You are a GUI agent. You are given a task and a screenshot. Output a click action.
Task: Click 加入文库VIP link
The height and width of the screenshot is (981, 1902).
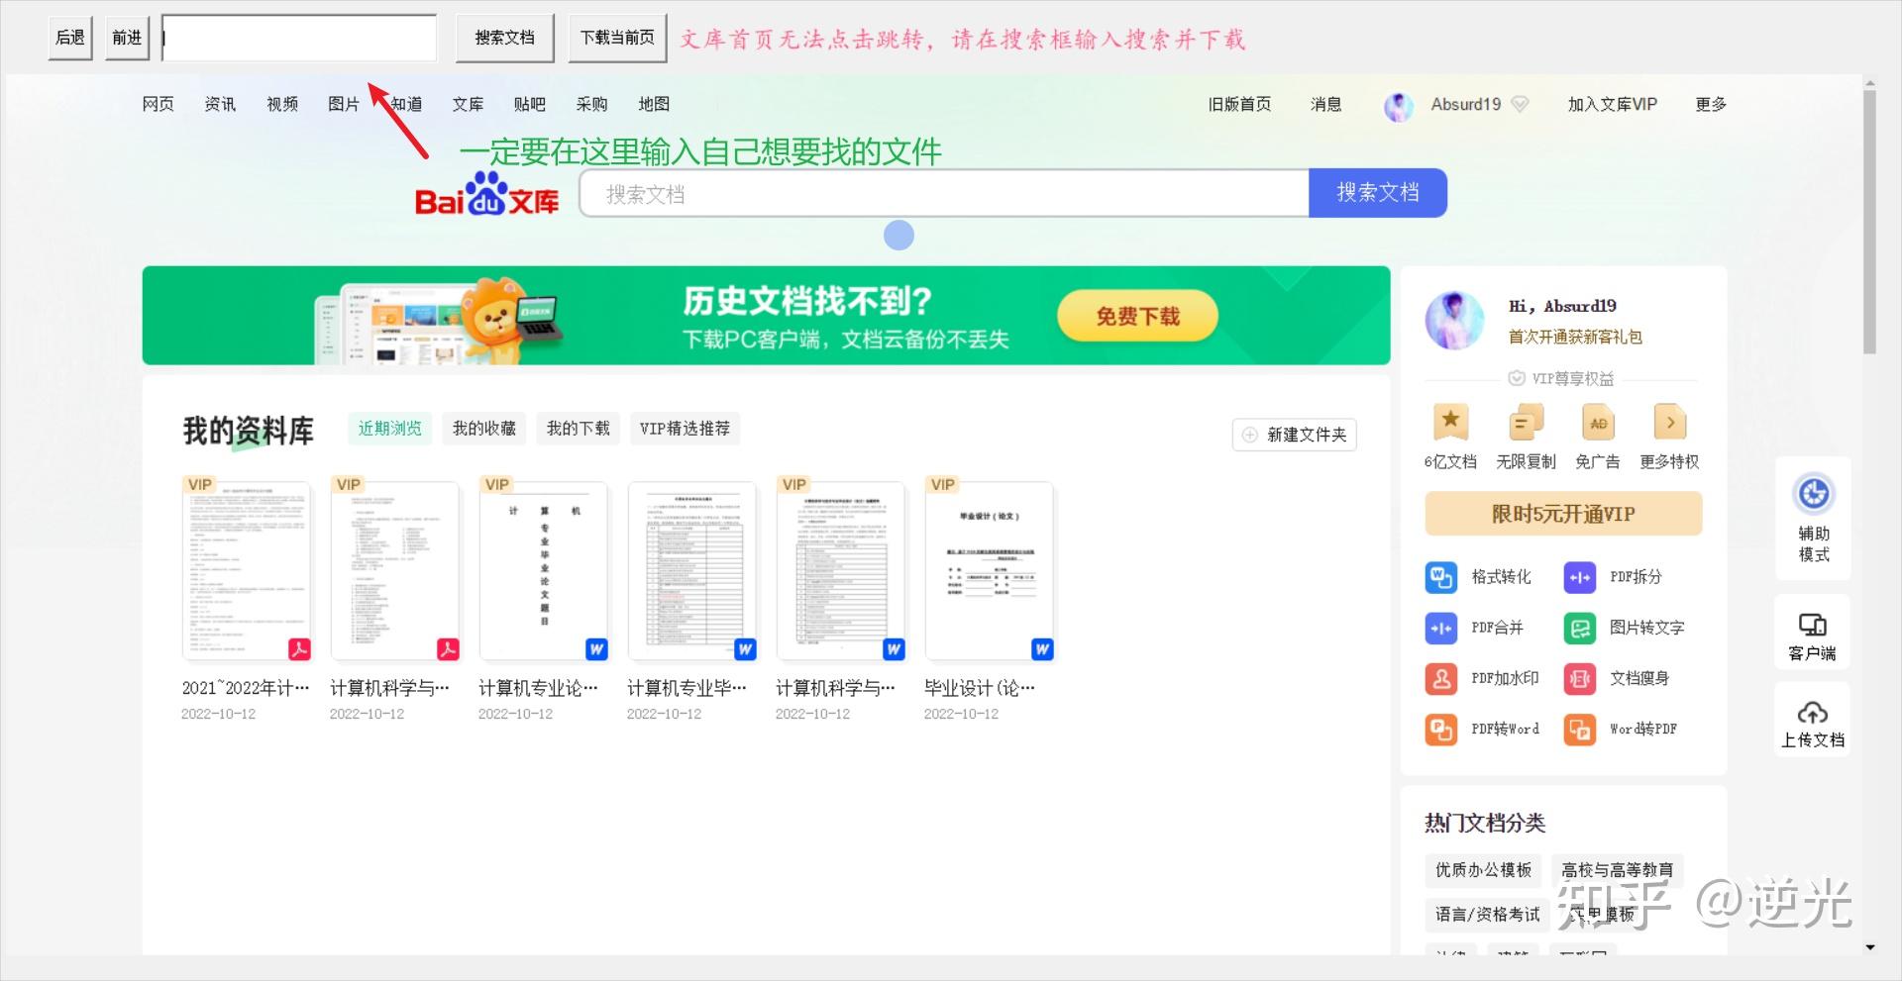(1612, 104)
